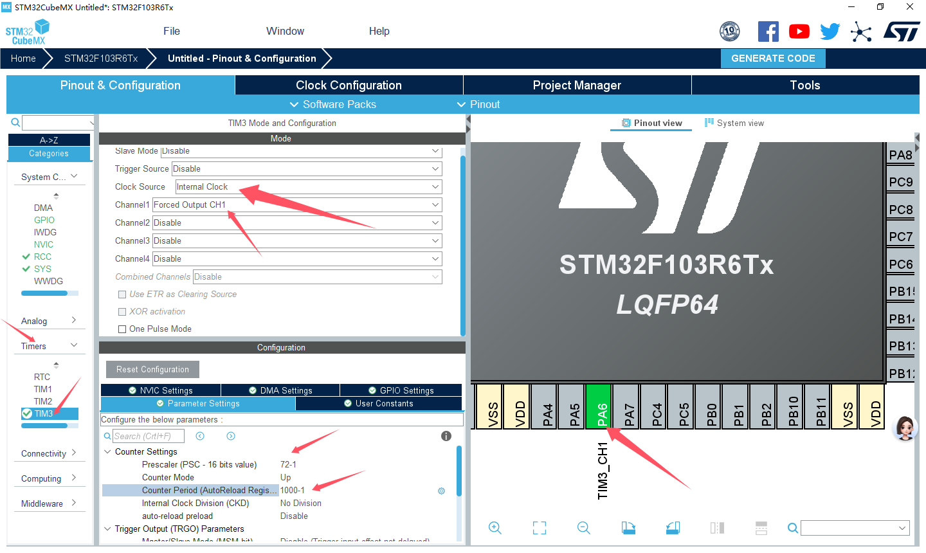This screenshot has height=553, width=926.
Task: Click the gear icon on Counter Period row
Action: click(441, 491)
